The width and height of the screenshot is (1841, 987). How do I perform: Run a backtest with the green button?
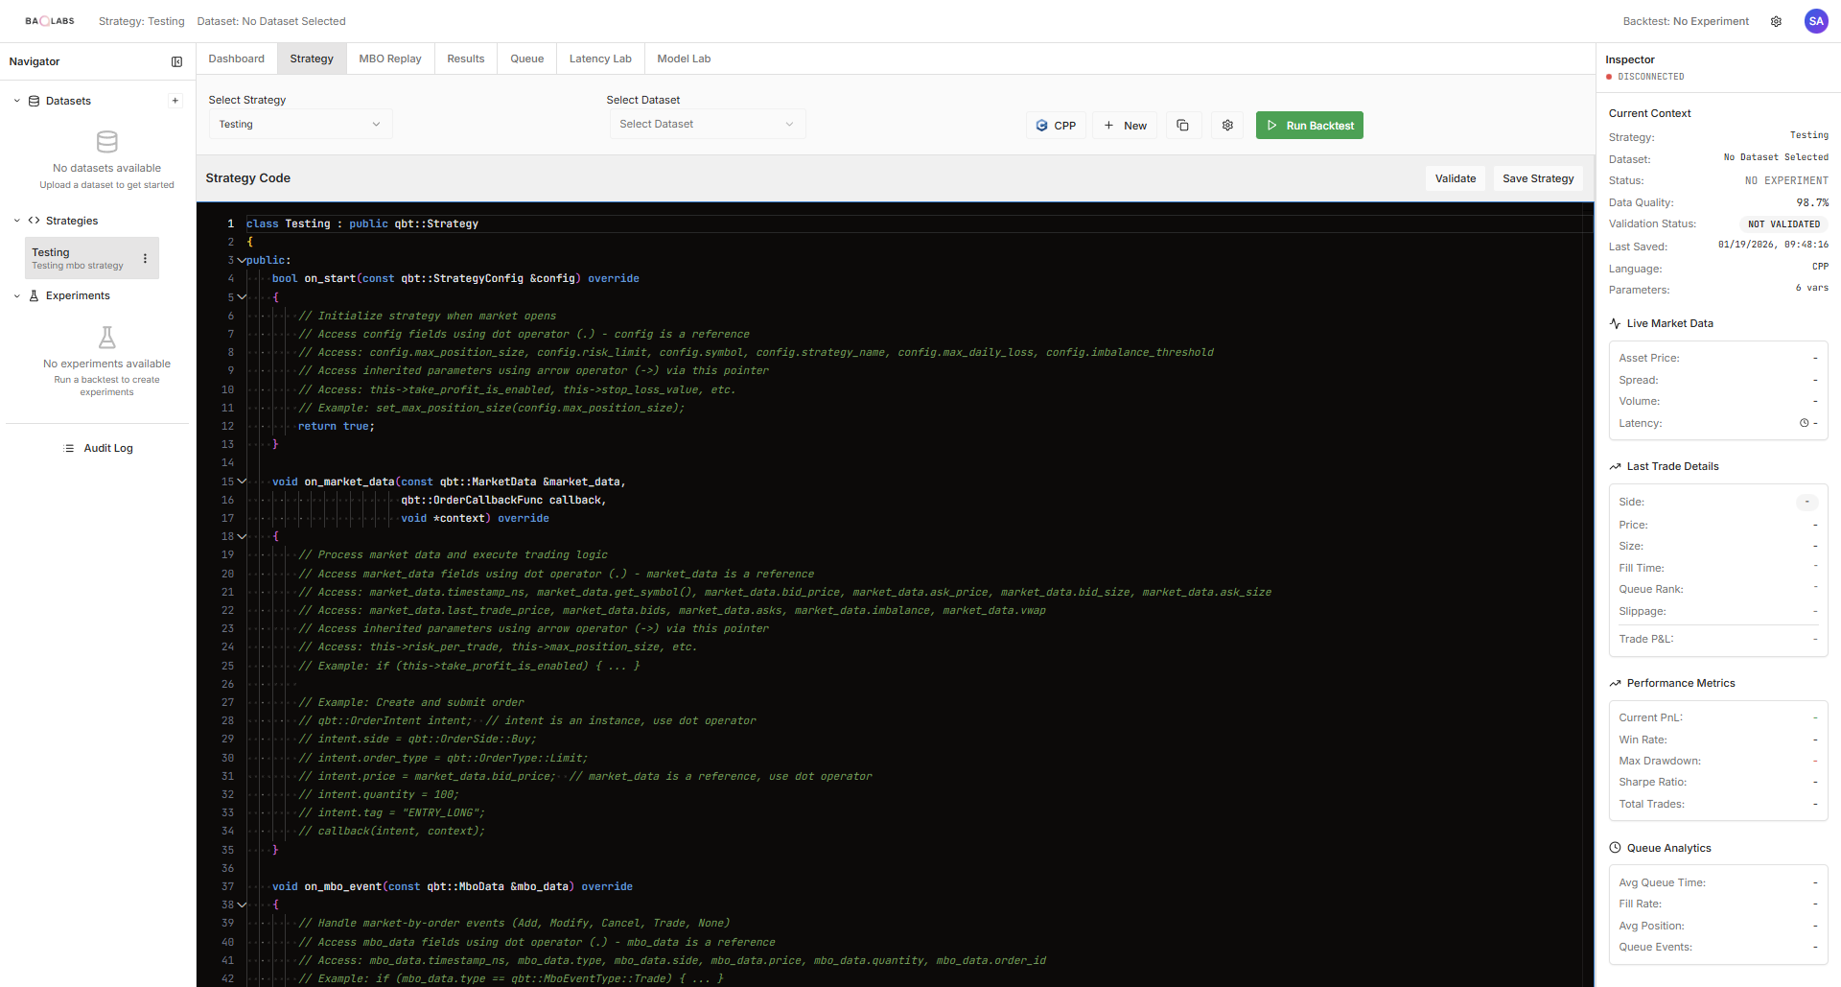[x=1309, y=125]
